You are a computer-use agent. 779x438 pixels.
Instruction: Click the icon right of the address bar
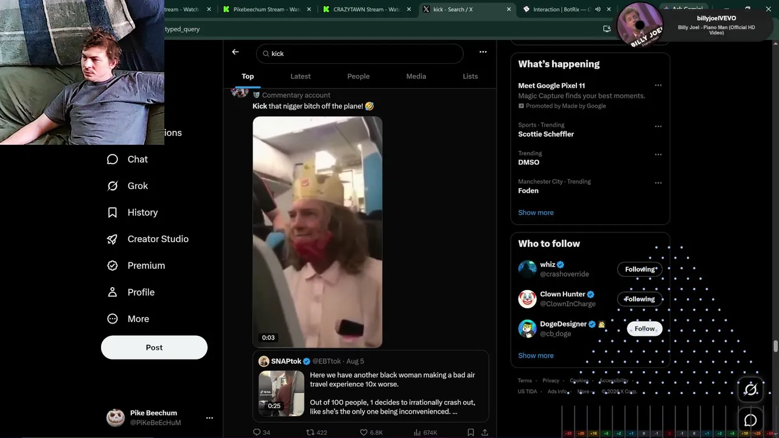pyautogui.click(x=607, y=29)
